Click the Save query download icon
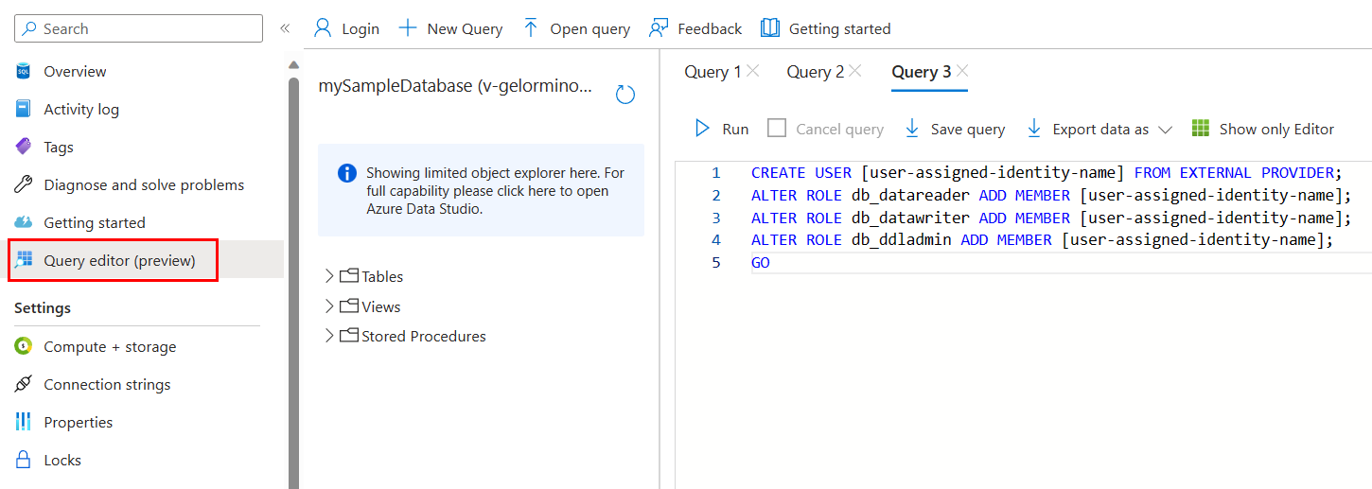 [x=912, y=129]
